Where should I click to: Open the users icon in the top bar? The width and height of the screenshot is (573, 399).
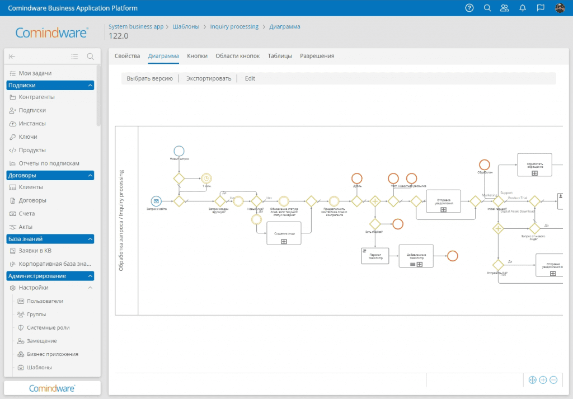coord(505,8)
